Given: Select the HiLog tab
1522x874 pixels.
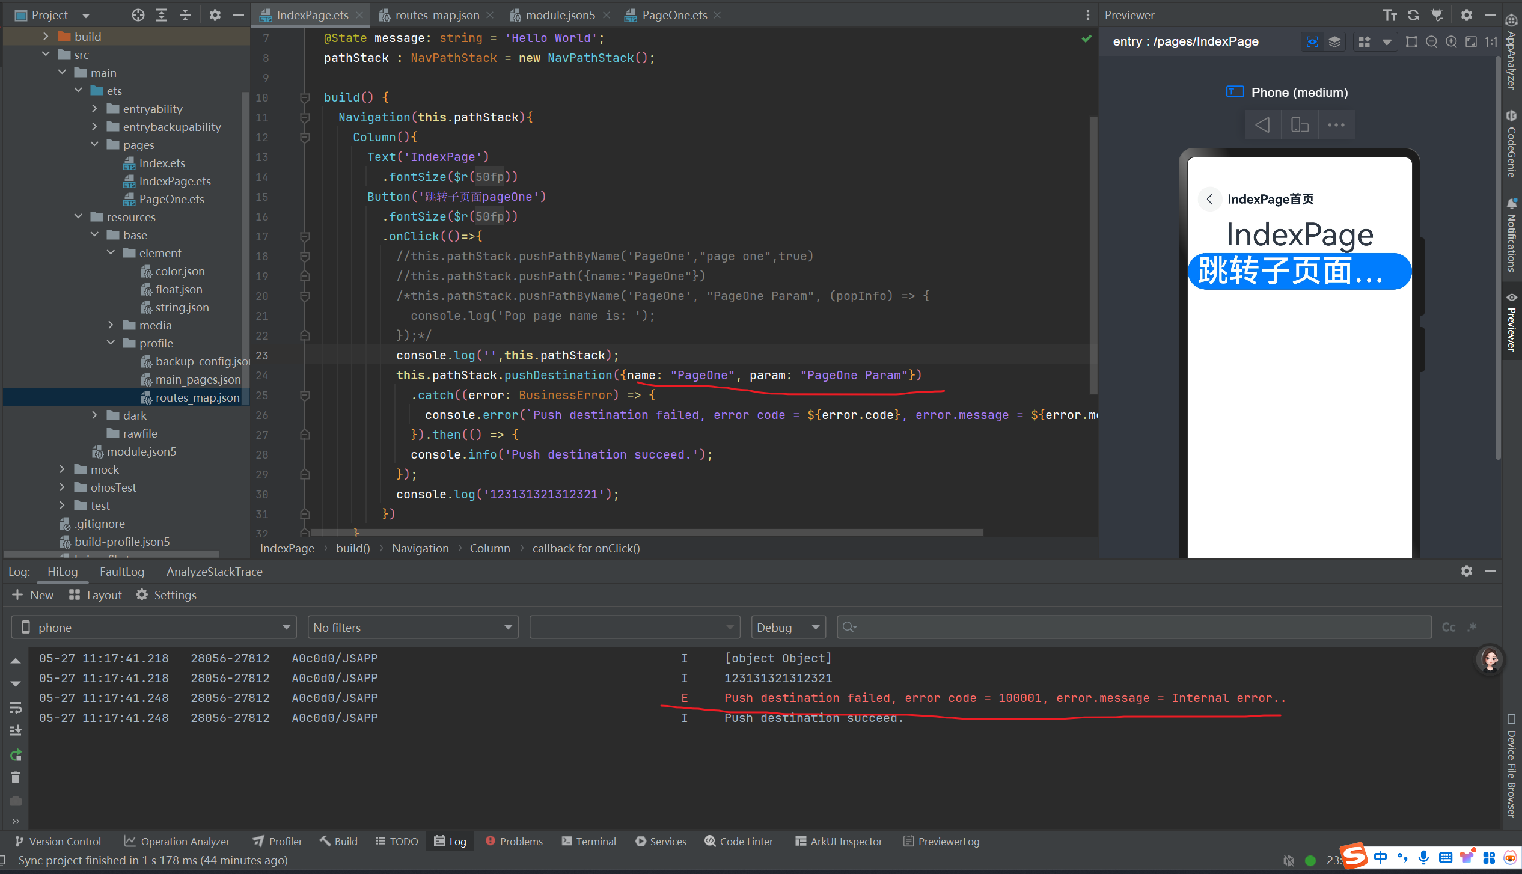Looking at the screenshot, I should pyautogui.click(x=63, y=572).
